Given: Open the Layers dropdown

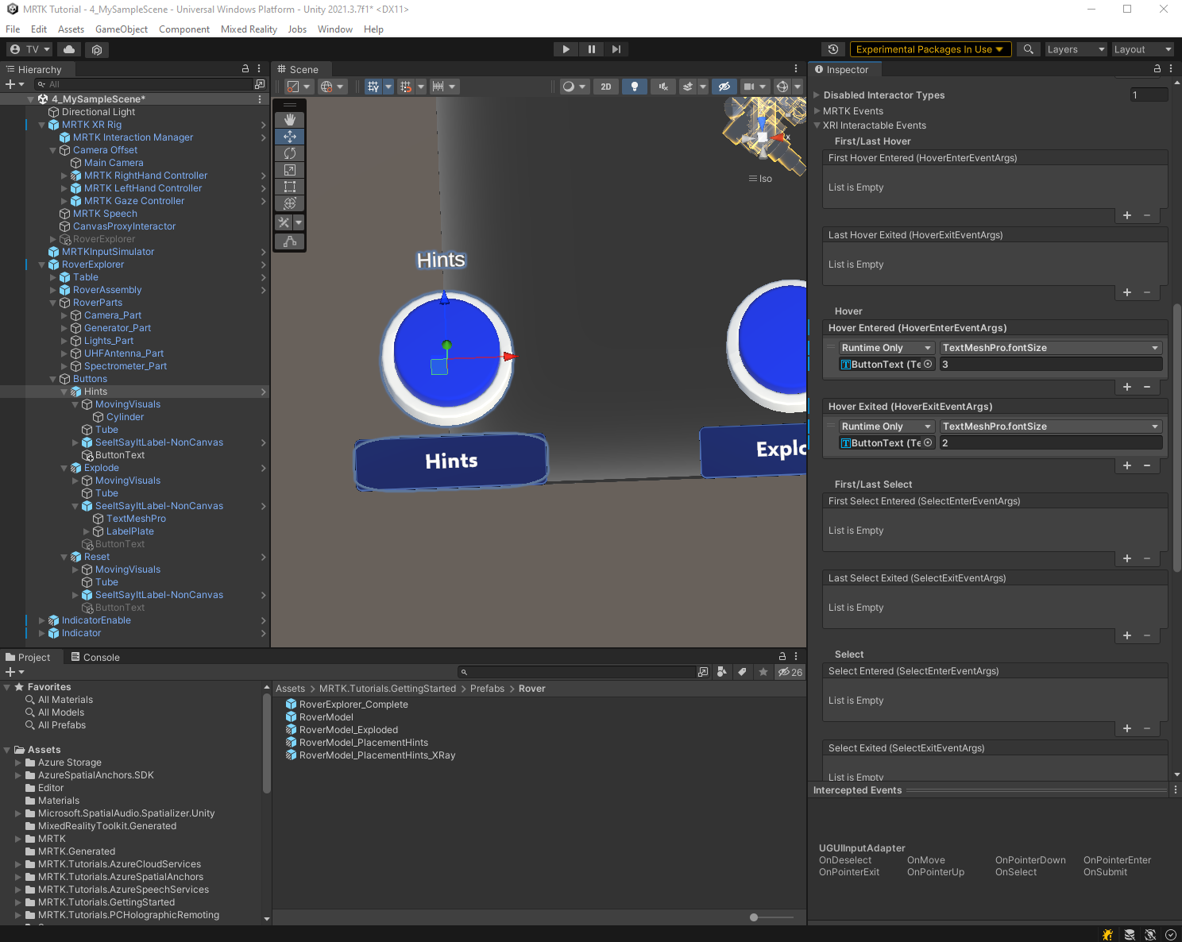Looking at the screenshot, I should pyautogui.click(x=1076, y=49).
